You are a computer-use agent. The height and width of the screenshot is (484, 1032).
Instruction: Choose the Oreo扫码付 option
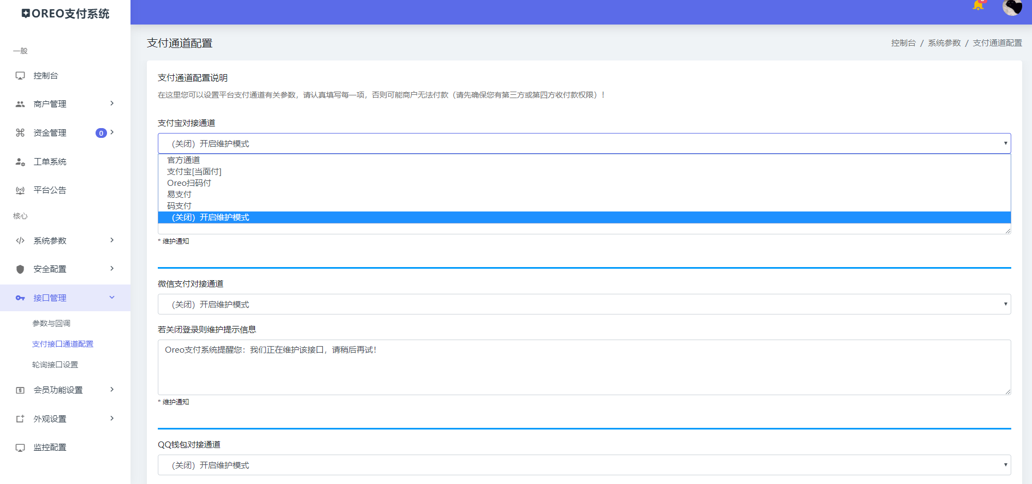coord(189,183)
